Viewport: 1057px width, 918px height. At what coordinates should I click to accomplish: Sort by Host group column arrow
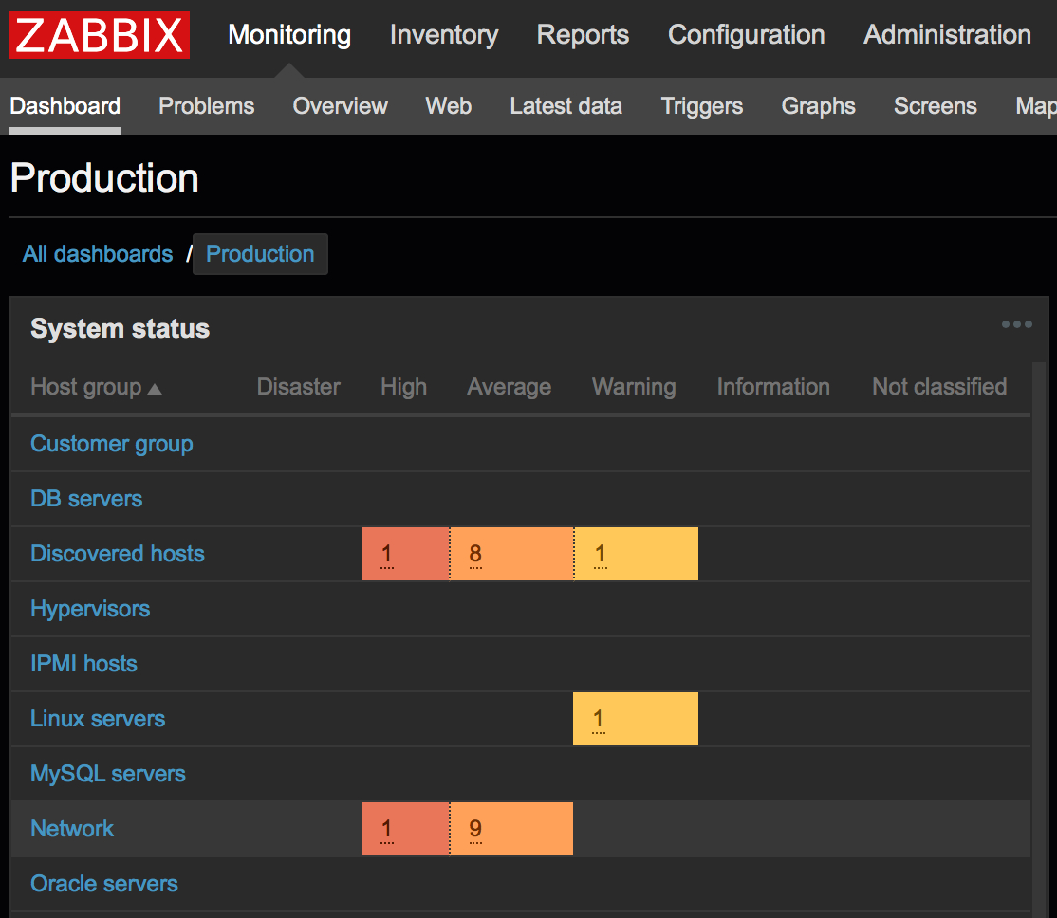point(155,389)
